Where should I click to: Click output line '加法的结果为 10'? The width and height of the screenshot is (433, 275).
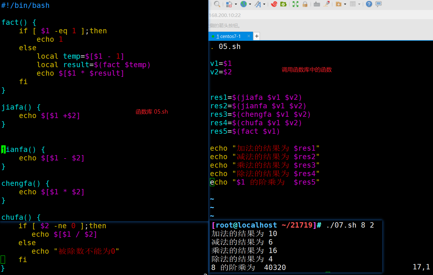pyautogui.click(x=244, y=234)
